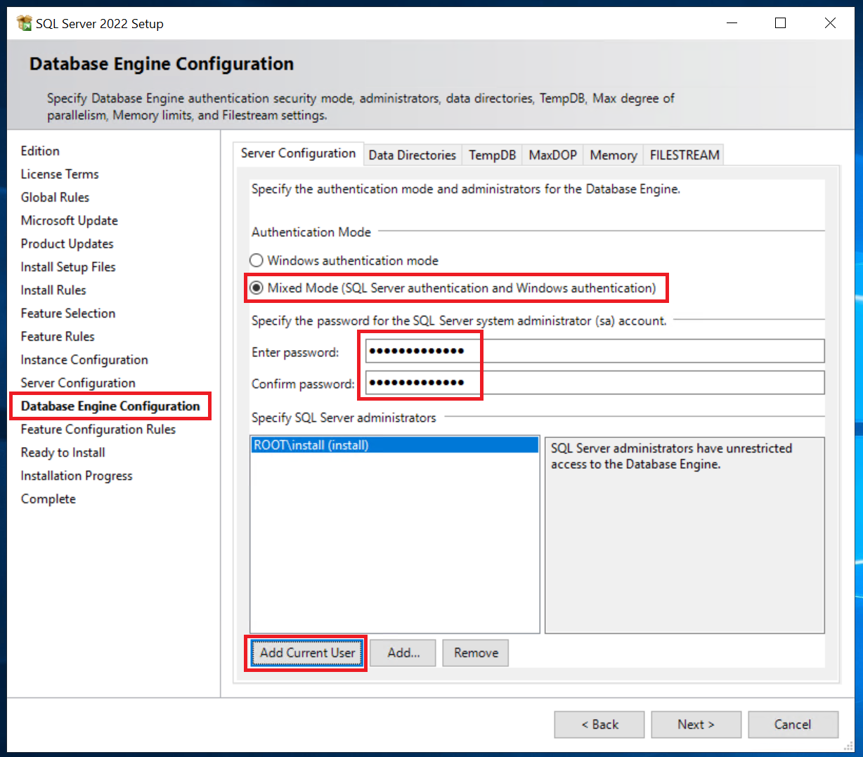
Task: Click the administrators description text box
Action: [684, 536]
